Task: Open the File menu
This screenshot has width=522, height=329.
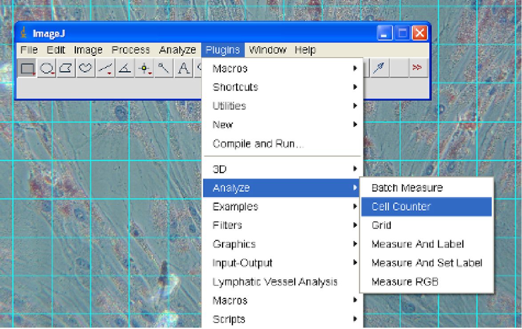Action: coord(29,50)
